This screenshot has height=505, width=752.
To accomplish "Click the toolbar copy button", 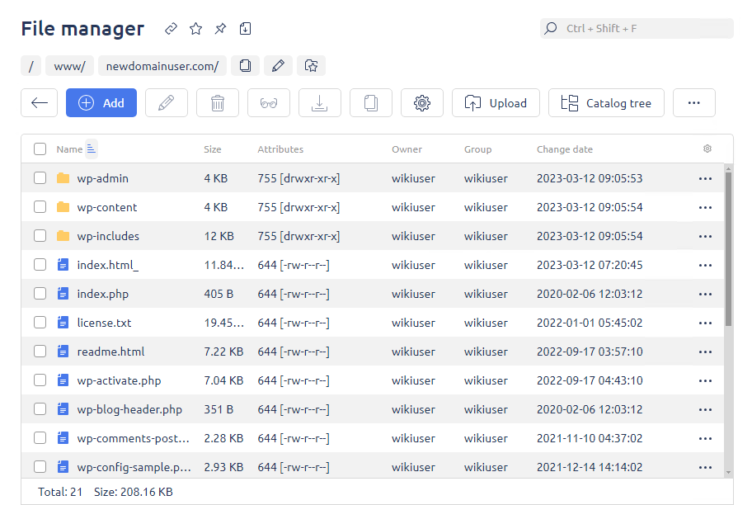I will point(371,102).
